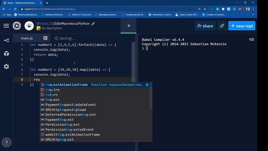Click the green Grammarly extension icon

click(x=217, y=9)
